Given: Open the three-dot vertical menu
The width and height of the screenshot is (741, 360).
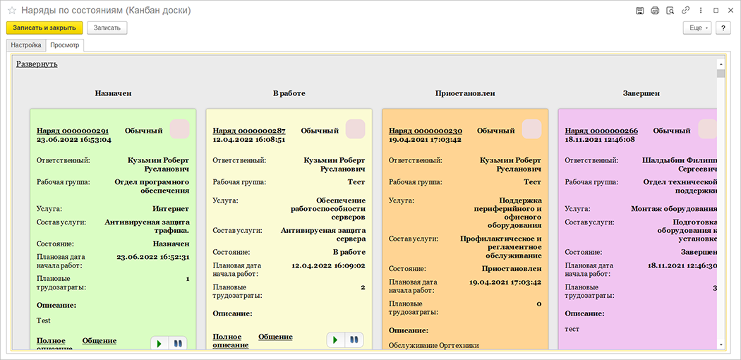Looking at the screenshot, I should coord(700,11).
